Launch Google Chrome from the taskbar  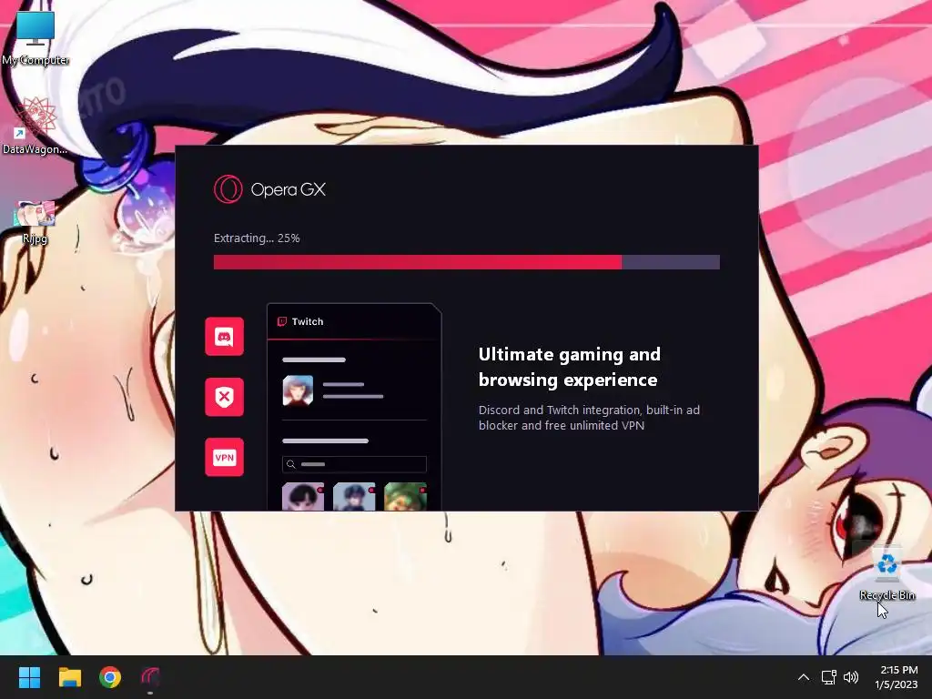[x=110, y=677]
